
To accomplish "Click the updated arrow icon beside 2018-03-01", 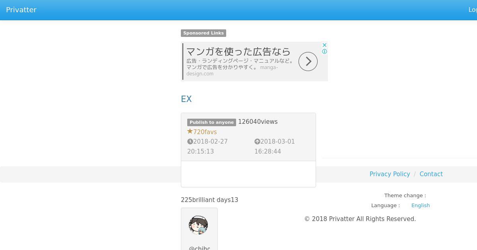I will (x=257, y=142).
